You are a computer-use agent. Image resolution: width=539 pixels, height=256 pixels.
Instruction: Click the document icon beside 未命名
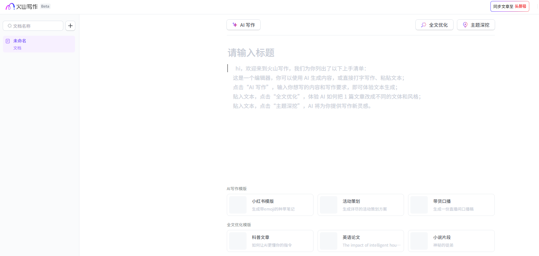pos(8,41)
